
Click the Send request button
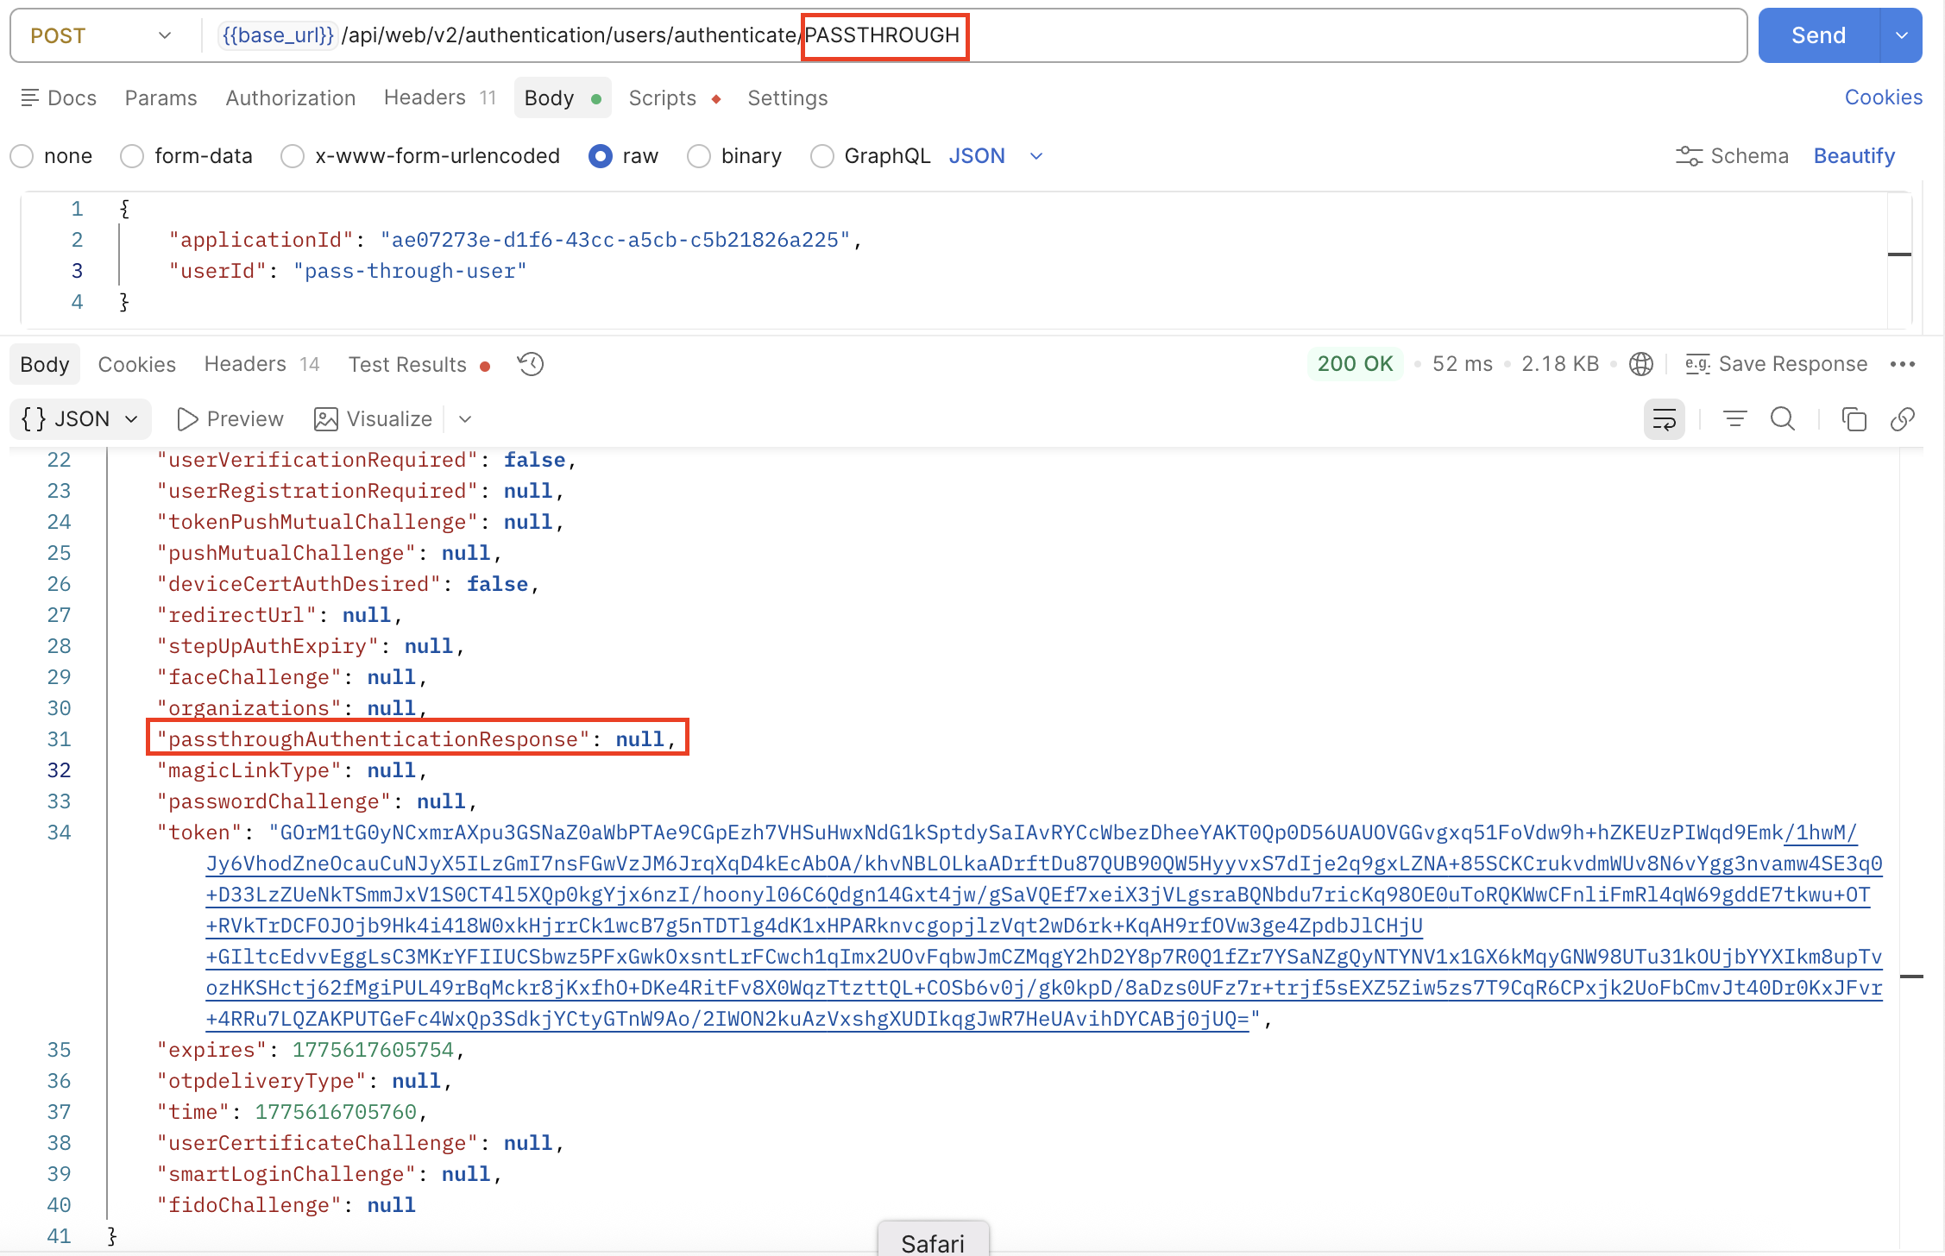1818,35
